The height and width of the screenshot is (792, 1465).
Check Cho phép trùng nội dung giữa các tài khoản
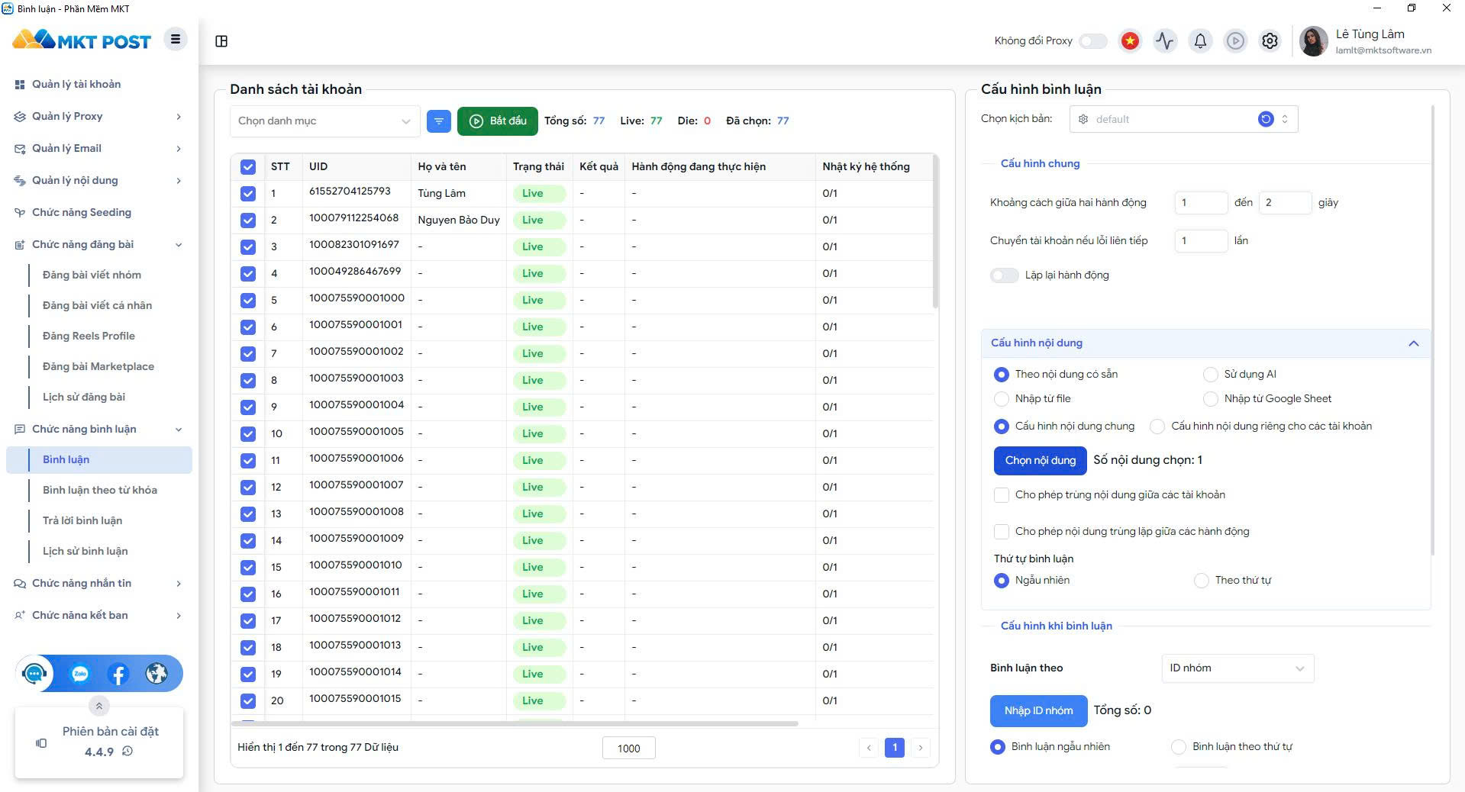pos(1002,495)
